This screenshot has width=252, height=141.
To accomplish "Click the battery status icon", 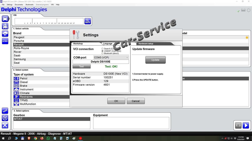I will (x=243, y=10).
